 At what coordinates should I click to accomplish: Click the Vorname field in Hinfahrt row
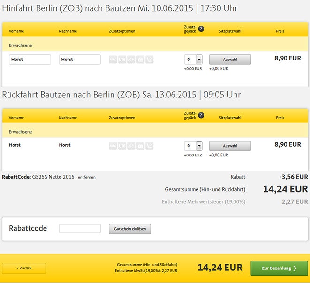tap(30, 60)
